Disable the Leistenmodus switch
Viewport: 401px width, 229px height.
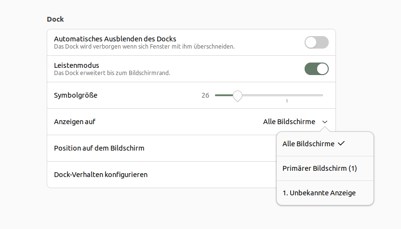click(316, 69)
